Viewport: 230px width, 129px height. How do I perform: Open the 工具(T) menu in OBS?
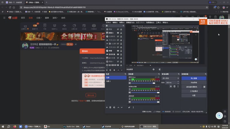click(158, 22)
